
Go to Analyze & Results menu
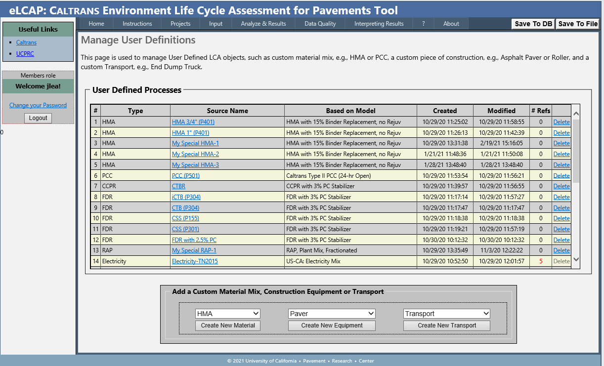(x=263, y=24)
